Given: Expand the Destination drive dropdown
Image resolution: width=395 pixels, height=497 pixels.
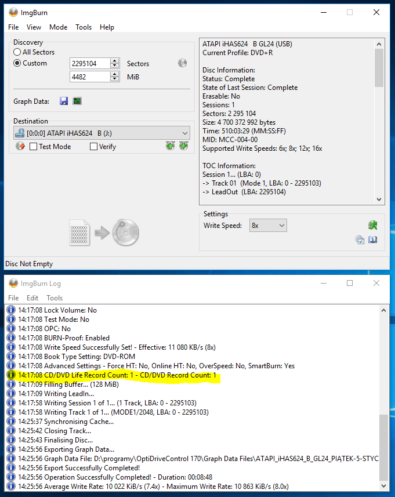Looking at the screenshot, I should coord(185,133).
